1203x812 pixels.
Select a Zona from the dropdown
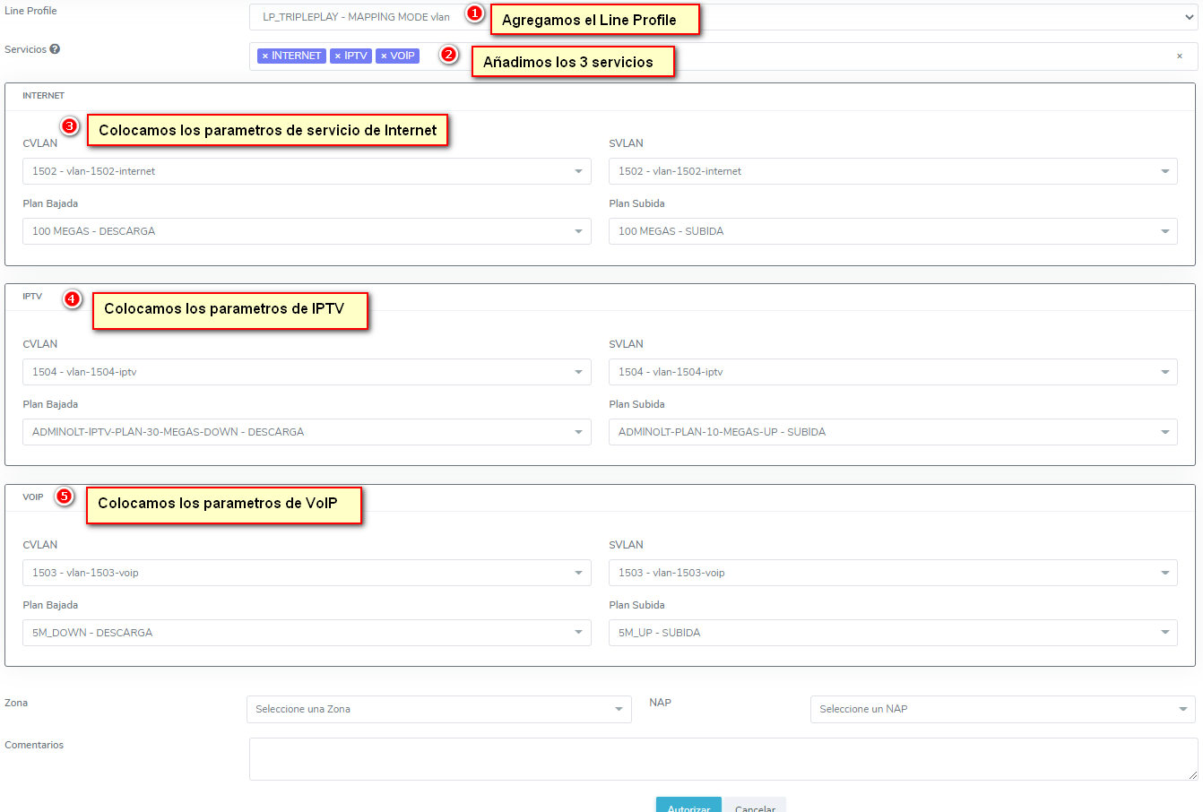tap(438, 709)
